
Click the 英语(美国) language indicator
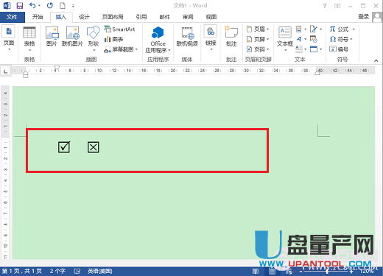click(x=100, y=271)
